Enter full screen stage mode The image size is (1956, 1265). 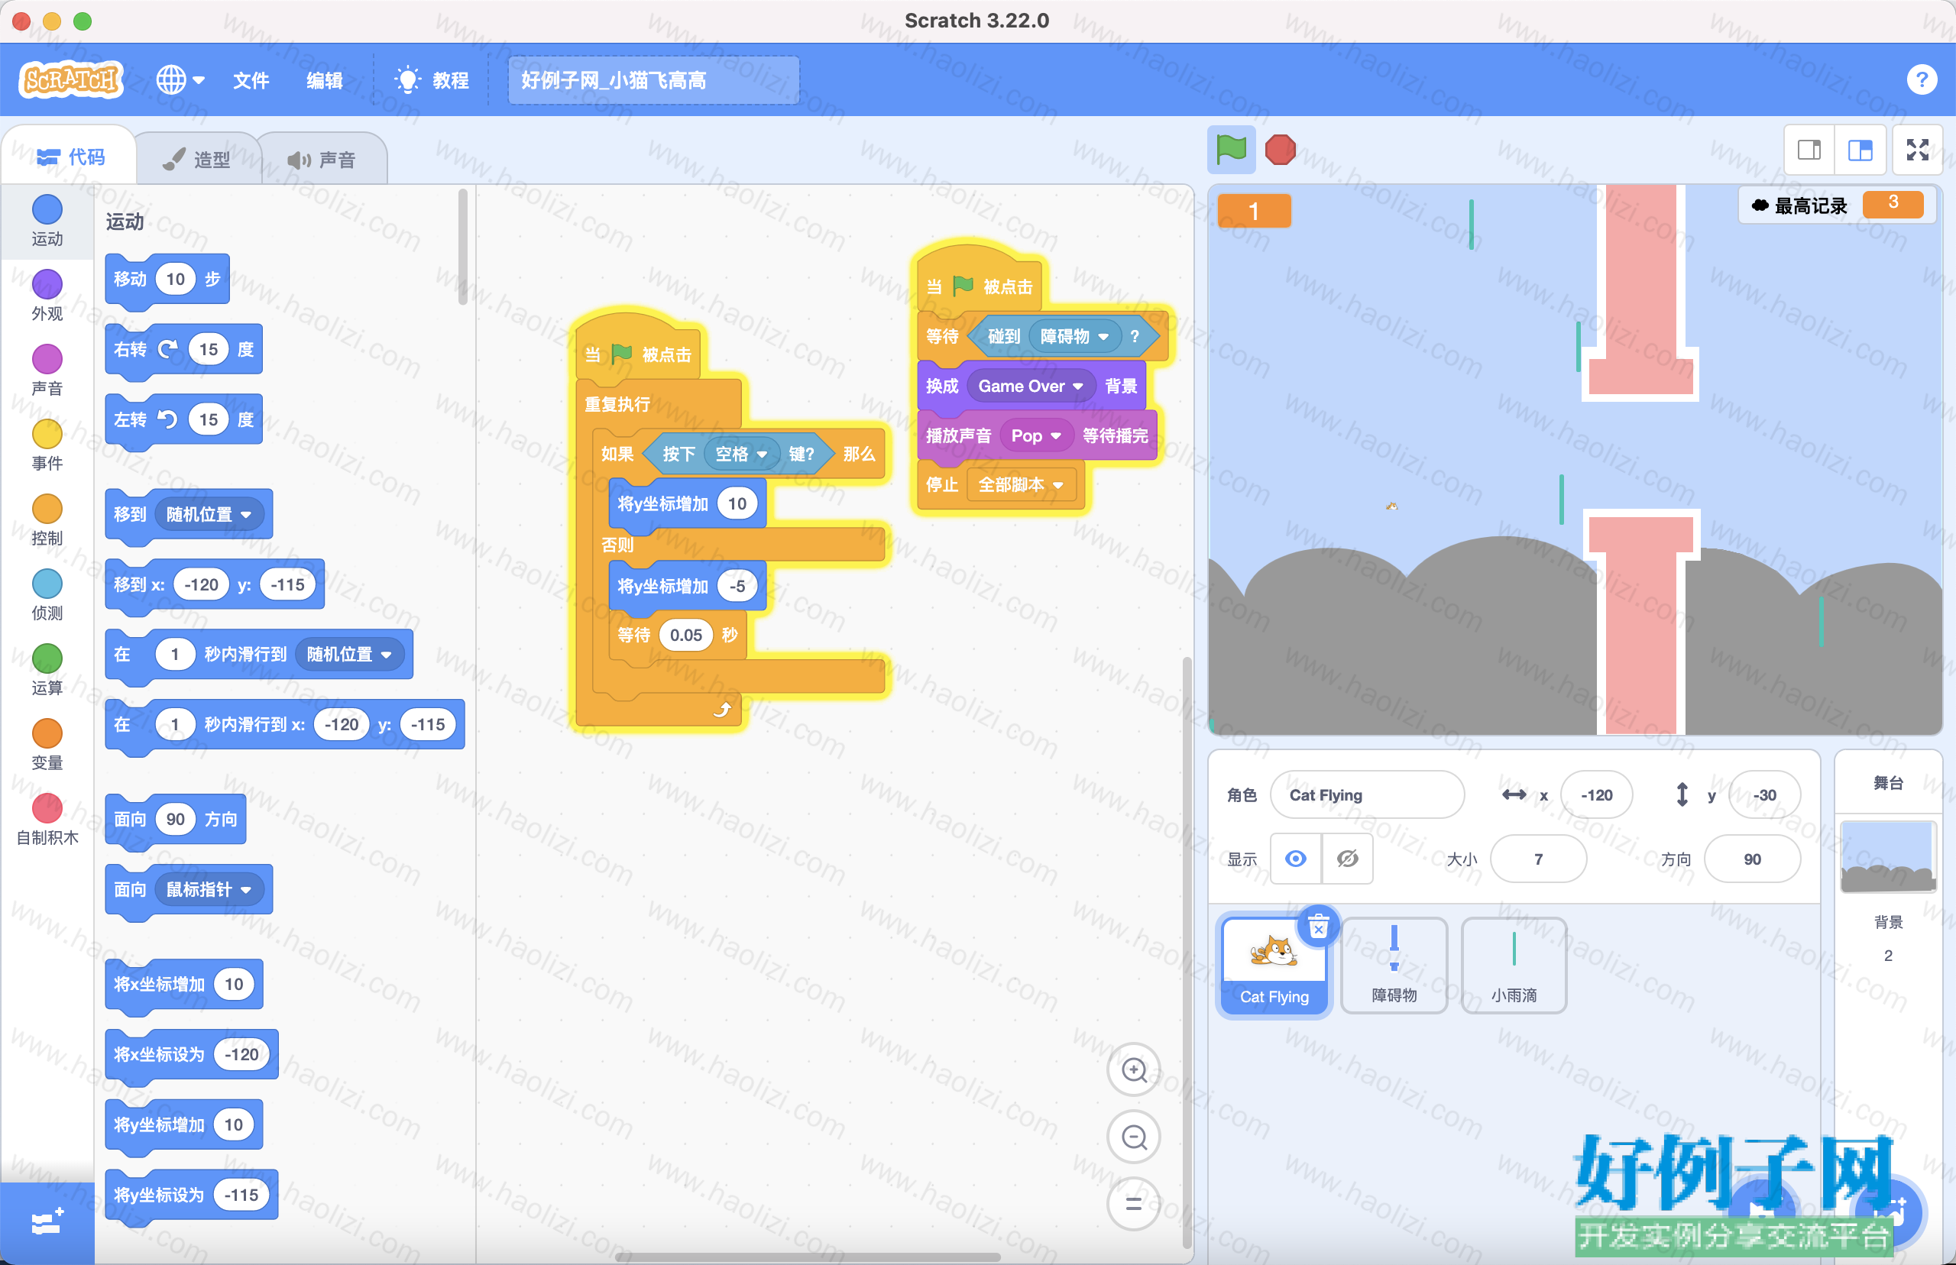pyautogui.click(x=1917, y=150)
